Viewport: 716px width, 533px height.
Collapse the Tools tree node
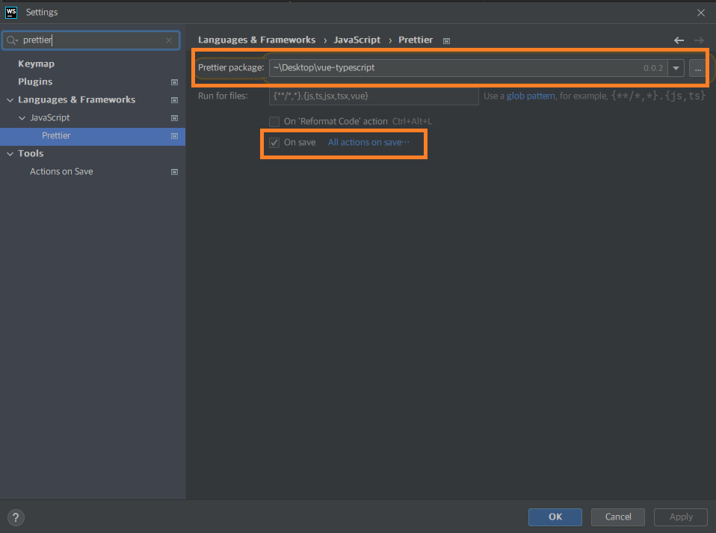click(x=10, y=154)
